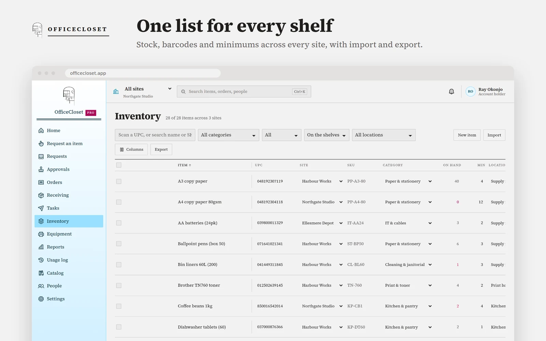
Task: Click the Equipment printer icon
Action: click(x=41, y=234)
